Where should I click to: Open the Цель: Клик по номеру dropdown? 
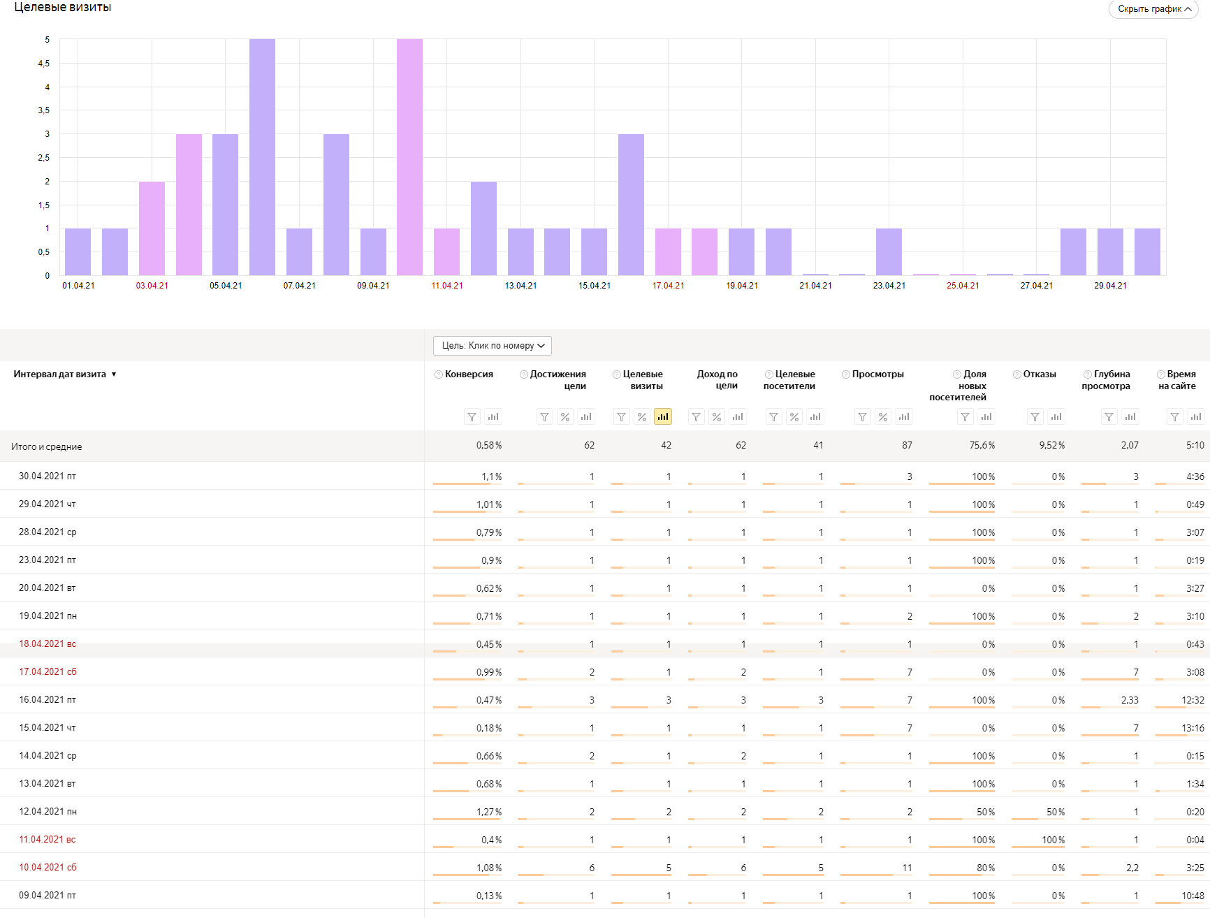click(493, 346)
